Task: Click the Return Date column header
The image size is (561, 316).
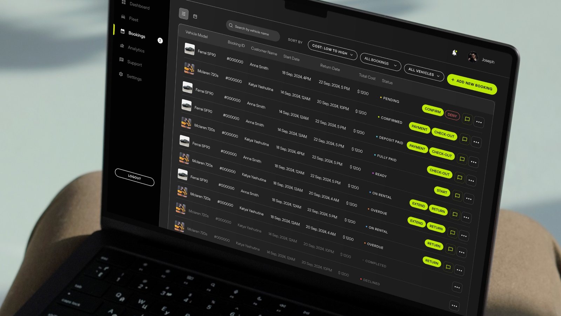Action: coord(330,67)
